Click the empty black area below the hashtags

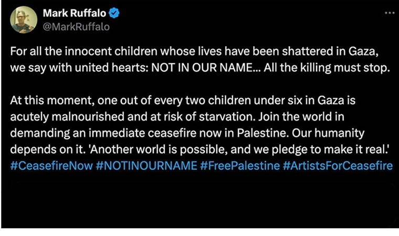199,199
